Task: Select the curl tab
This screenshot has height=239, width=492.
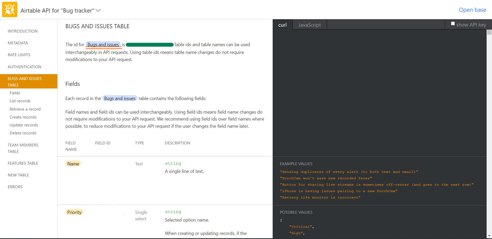Action: (282, 25)
